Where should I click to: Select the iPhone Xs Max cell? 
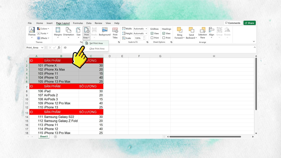pos(61,70)
